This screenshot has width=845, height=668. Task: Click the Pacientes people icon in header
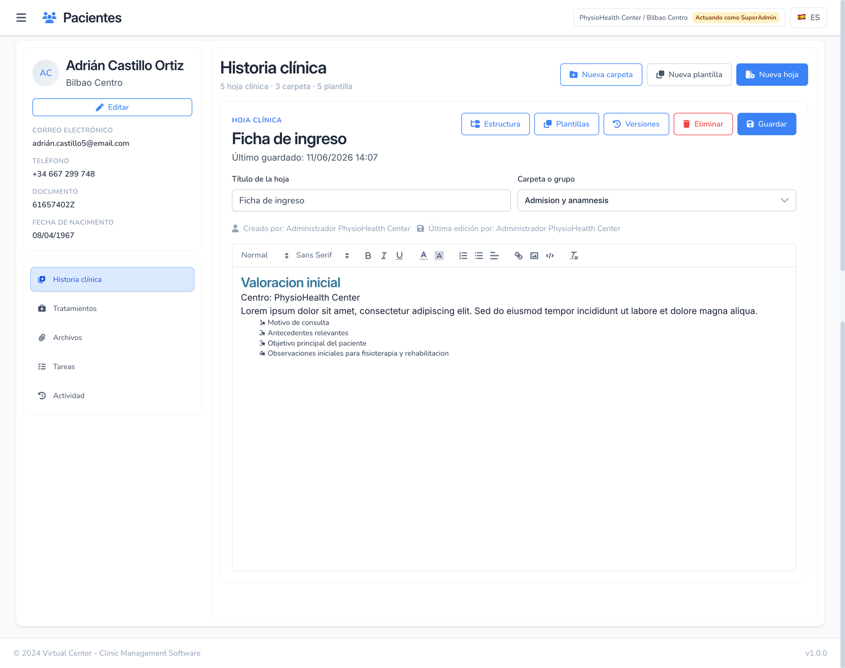click(x=49, y=17)
